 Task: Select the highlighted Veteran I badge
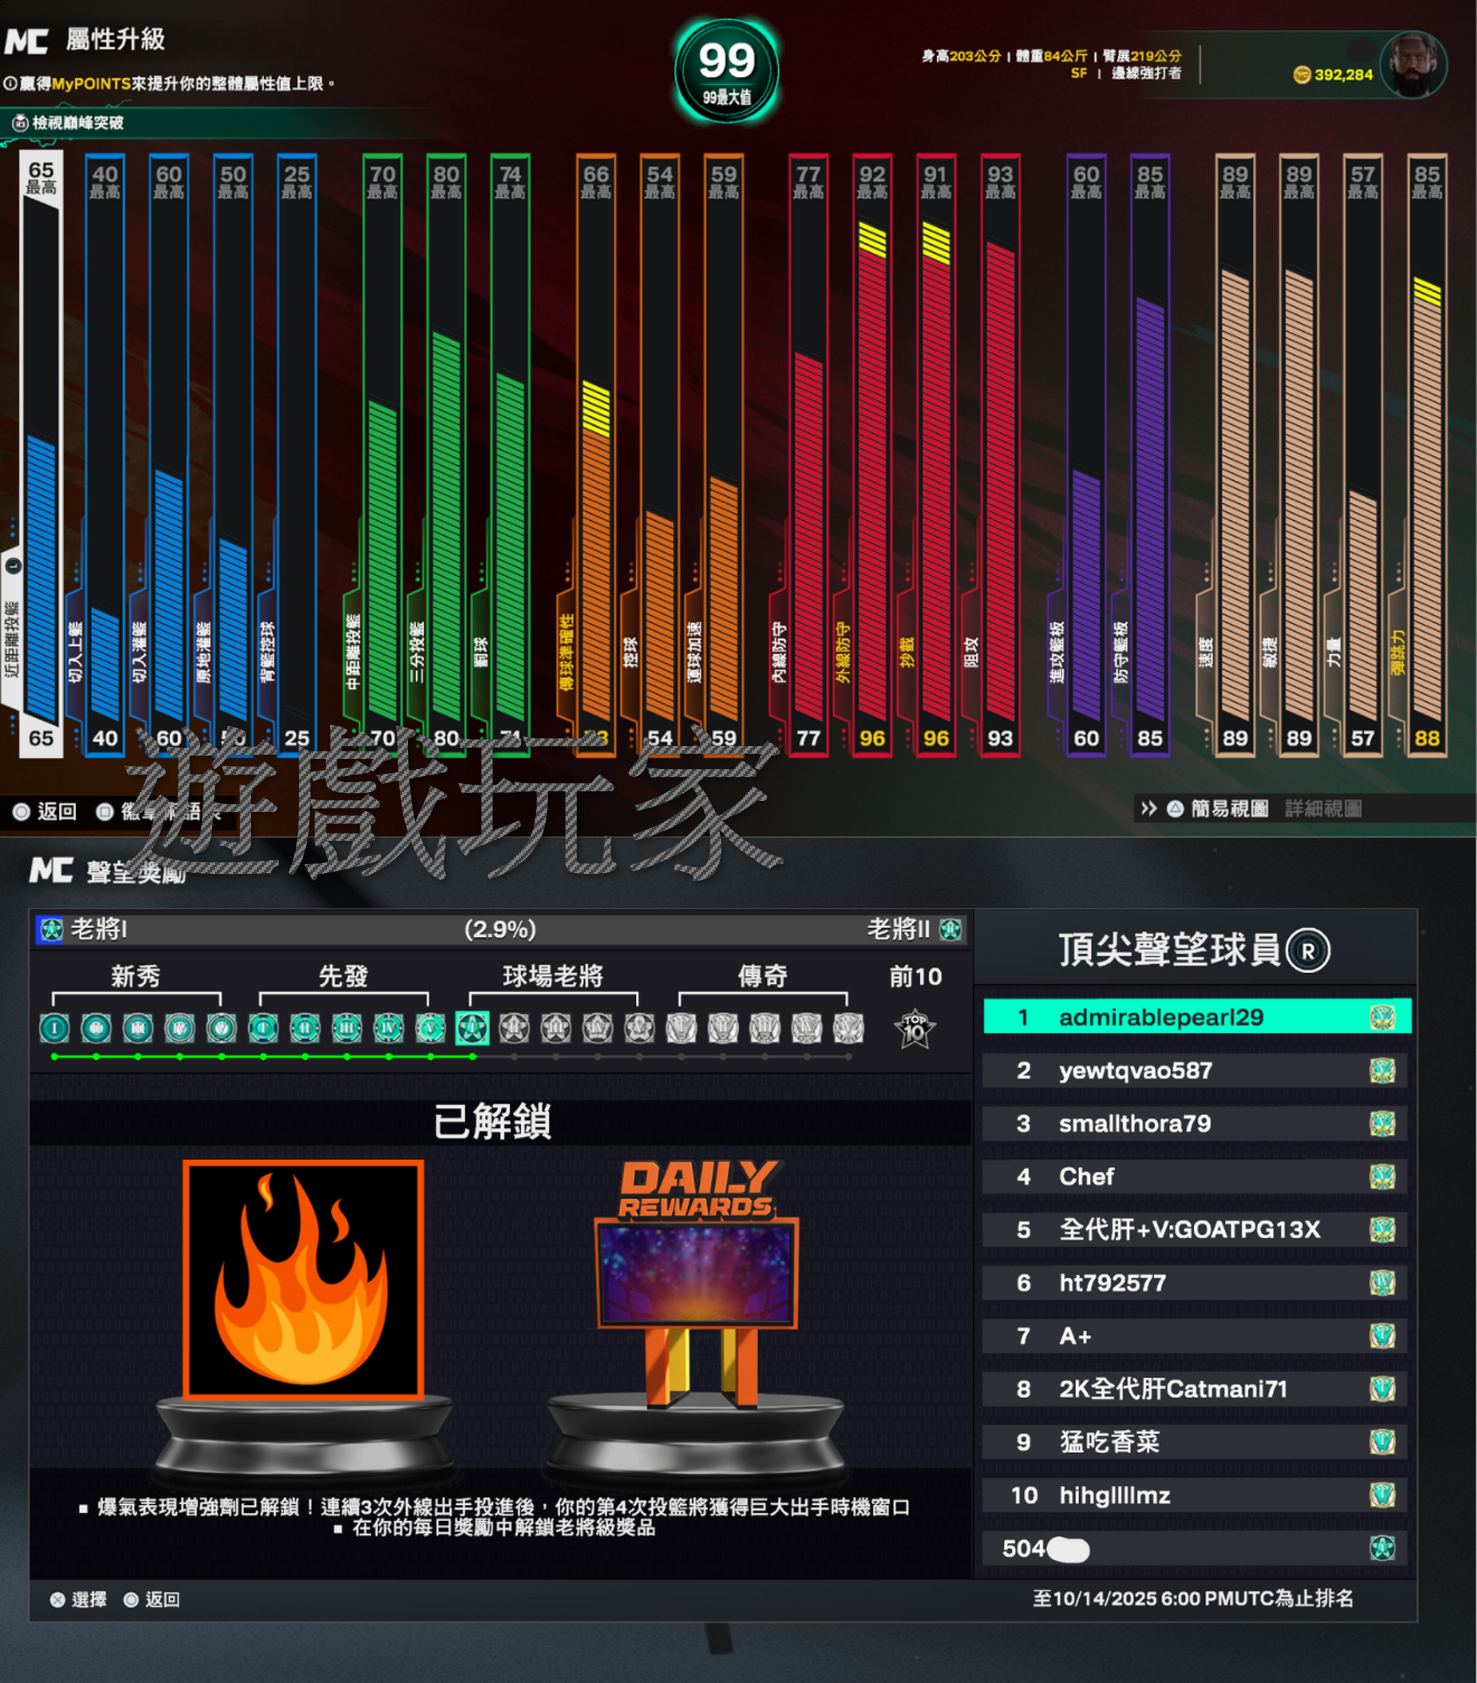[x=472, y=1027]
